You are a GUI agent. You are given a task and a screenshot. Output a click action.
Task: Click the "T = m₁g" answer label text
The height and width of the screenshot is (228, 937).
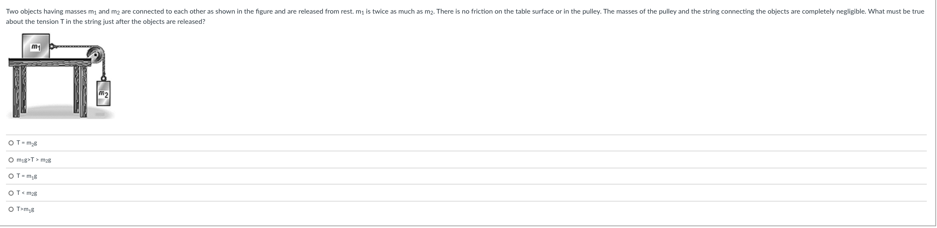point(27,176)
